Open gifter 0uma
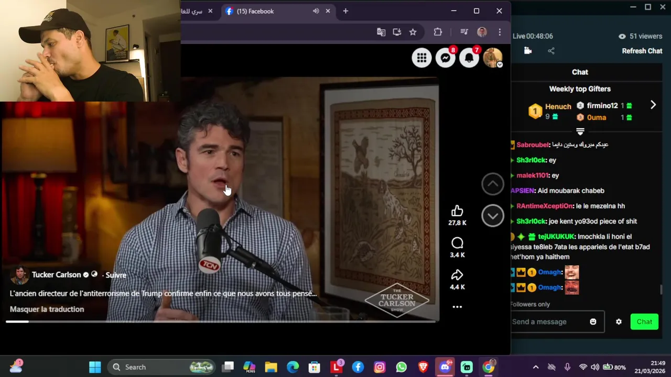The width and height of the screenshot is (671, 377). pyautogui.click(x=597, y=117)
